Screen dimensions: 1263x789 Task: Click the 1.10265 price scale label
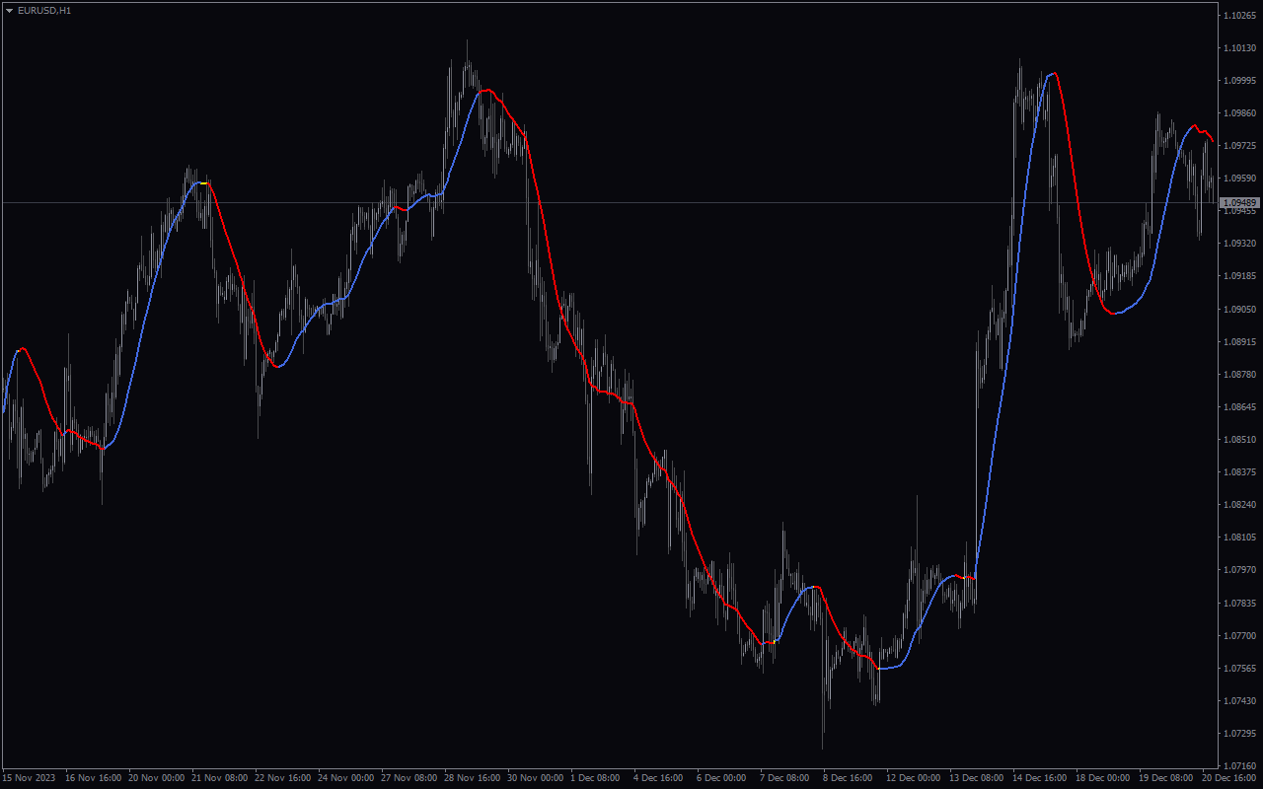(x=1239, y=16)
